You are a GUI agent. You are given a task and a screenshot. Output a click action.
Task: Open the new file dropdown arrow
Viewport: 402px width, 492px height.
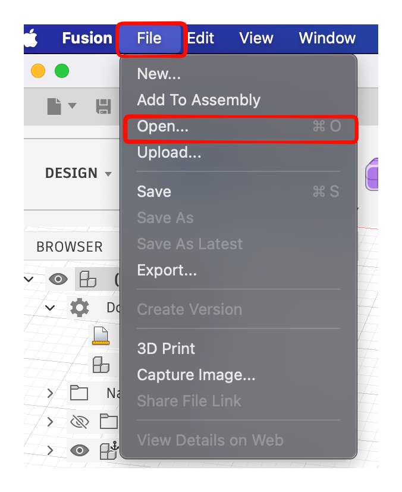tap(73, 106)
